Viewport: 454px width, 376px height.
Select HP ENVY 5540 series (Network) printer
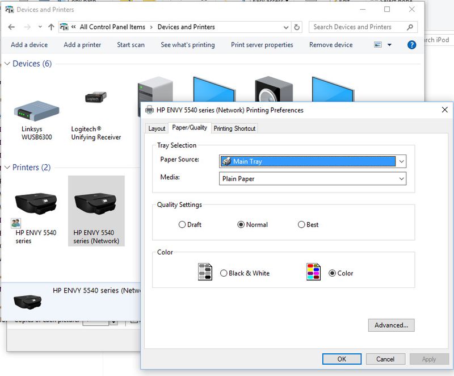coord(96,211)
